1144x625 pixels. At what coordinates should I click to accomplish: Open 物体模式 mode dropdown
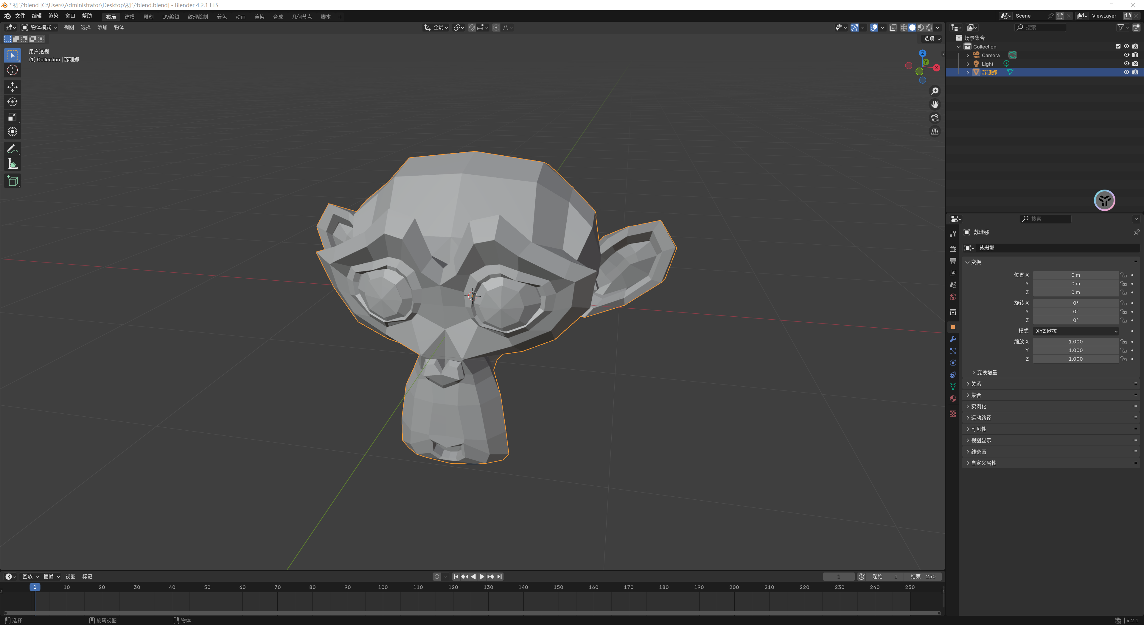[40, 27]
